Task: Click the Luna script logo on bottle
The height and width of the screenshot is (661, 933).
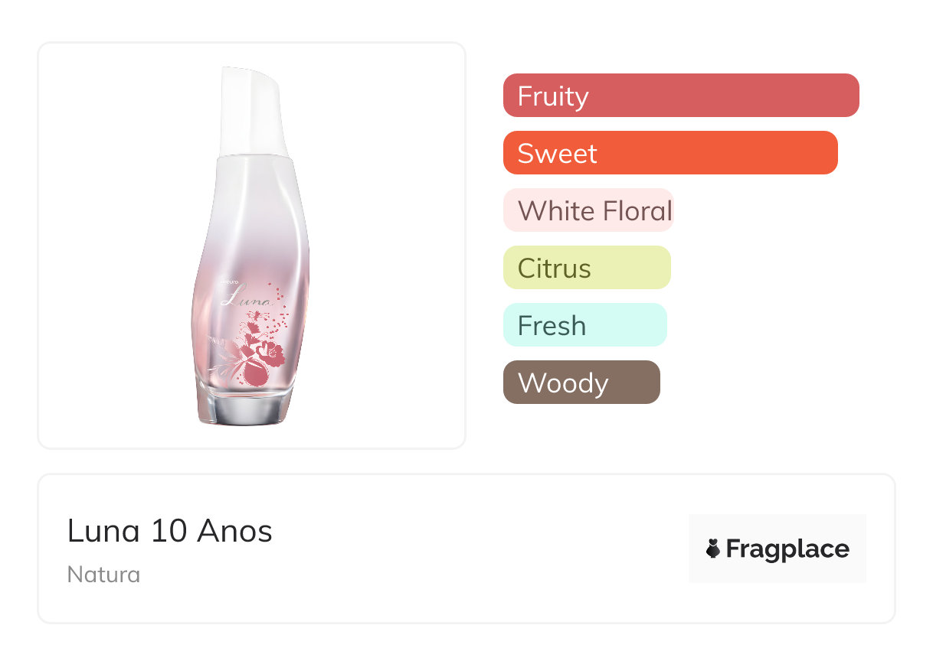Action: coord(245,297)
